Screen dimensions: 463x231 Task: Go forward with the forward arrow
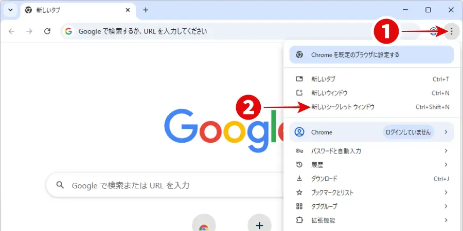(29, 31)
